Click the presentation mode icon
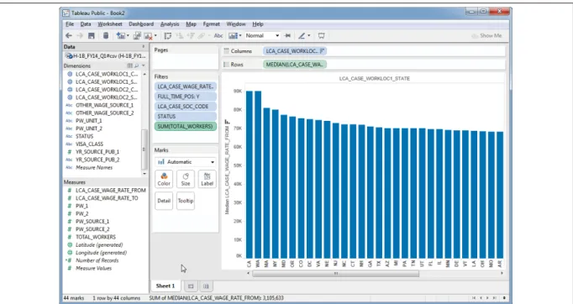Image resolution: width=573 pixels, height=304 pixels. (321, 35)
